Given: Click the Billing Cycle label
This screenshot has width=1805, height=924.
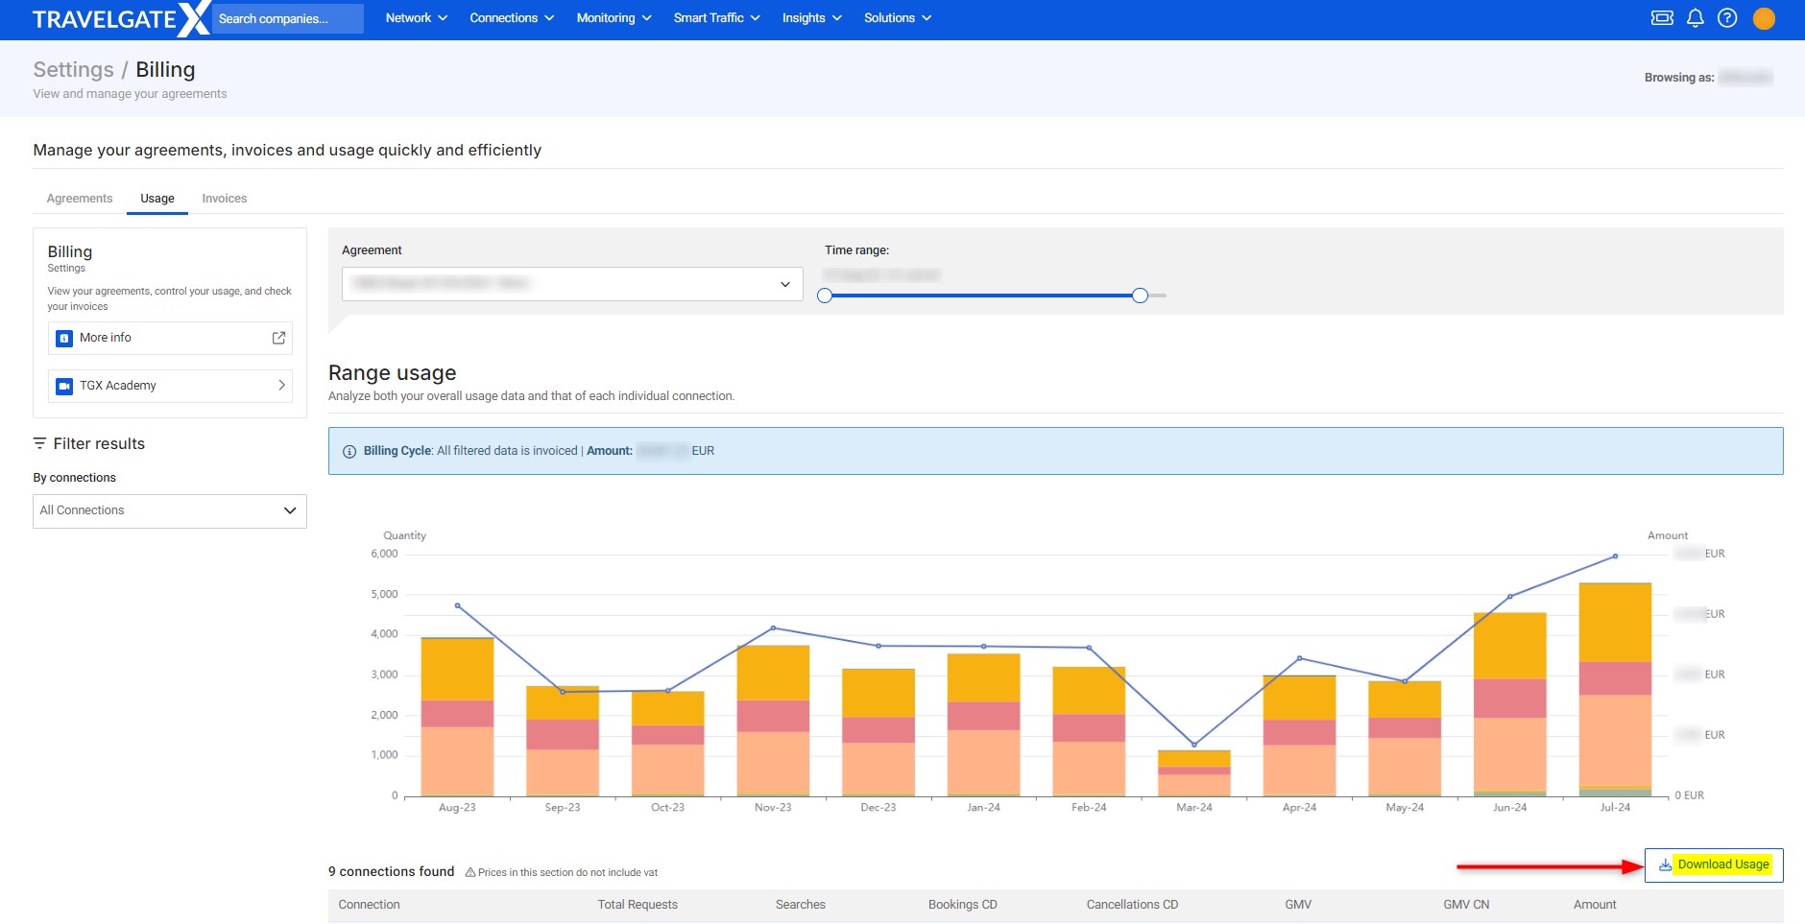Looking at the screenshot, I should pyautogui.click(x=397, y=451).
